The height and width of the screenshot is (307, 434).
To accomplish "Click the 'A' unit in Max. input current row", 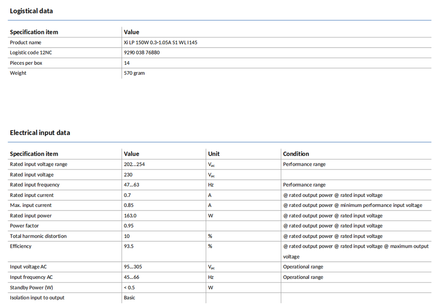I will 210,205.
